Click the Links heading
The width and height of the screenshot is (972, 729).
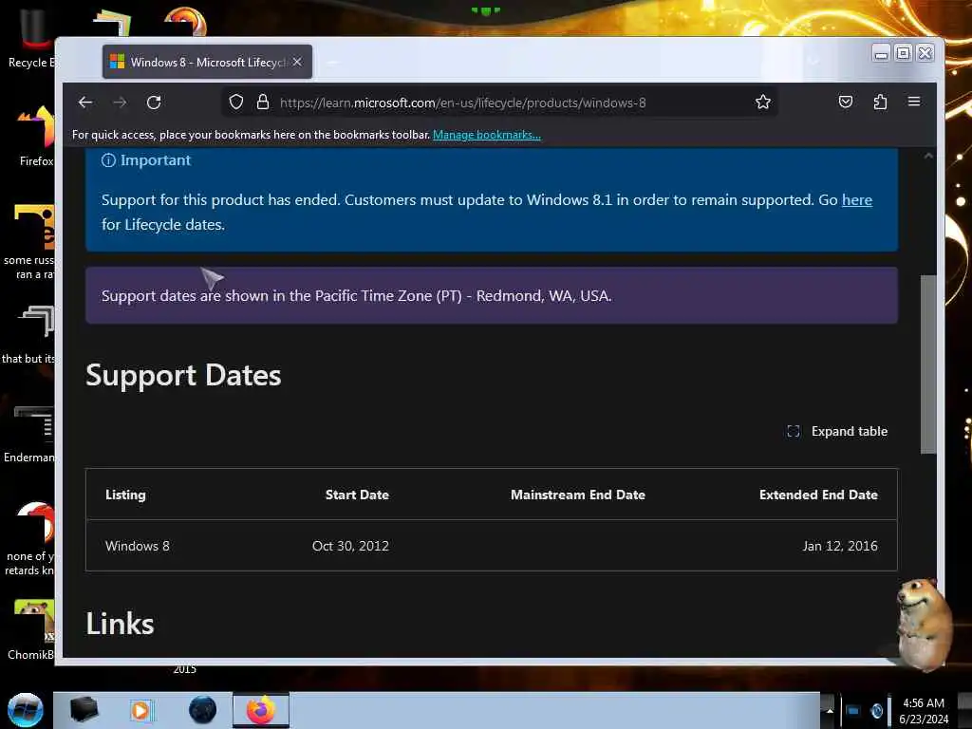[x=120, y=624]
